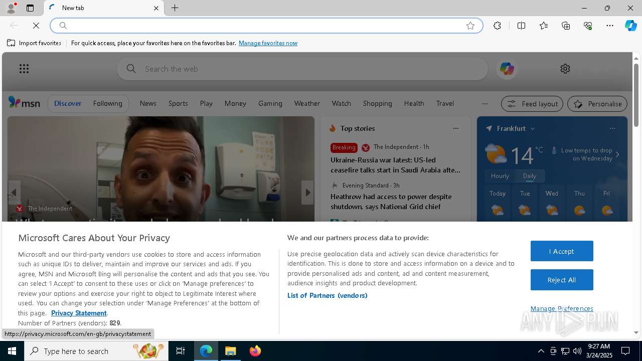Switch weather to Hourly view
This screenshot has width=642, height=361.
pyautogui.click(x=500, y=176)
